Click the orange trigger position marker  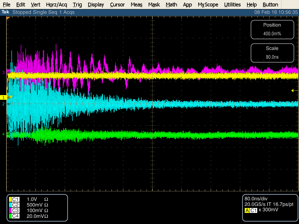(x=8, y=18)
